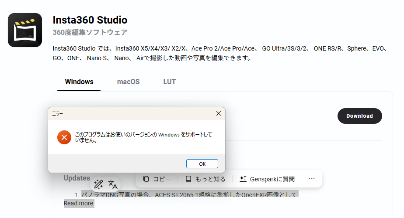Close the エラー dialog with X
Viewport: 404px width, 218px height.
(219, 113)
